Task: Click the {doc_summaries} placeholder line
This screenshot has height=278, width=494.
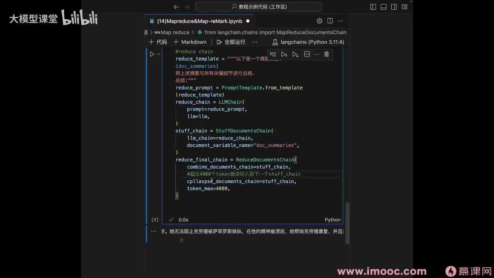Action: [x=197, y=66]
